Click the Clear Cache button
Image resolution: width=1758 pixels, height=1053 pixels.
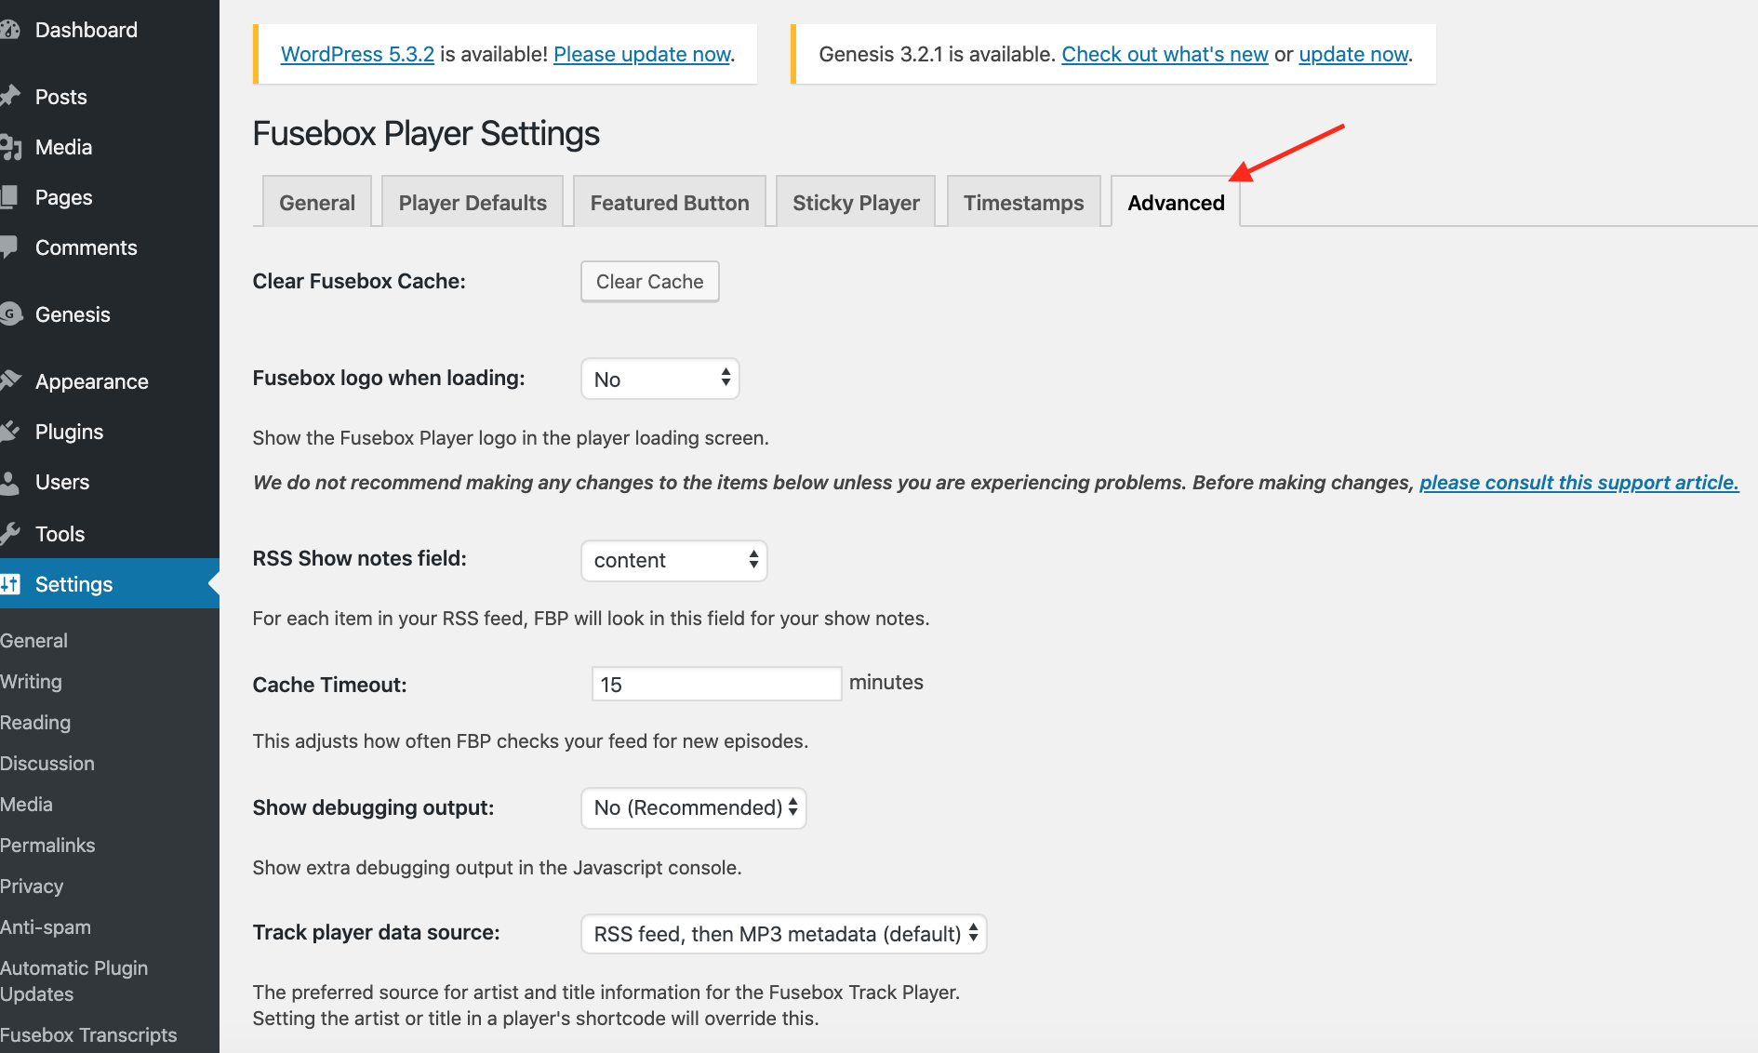click(x=650, y=281)
